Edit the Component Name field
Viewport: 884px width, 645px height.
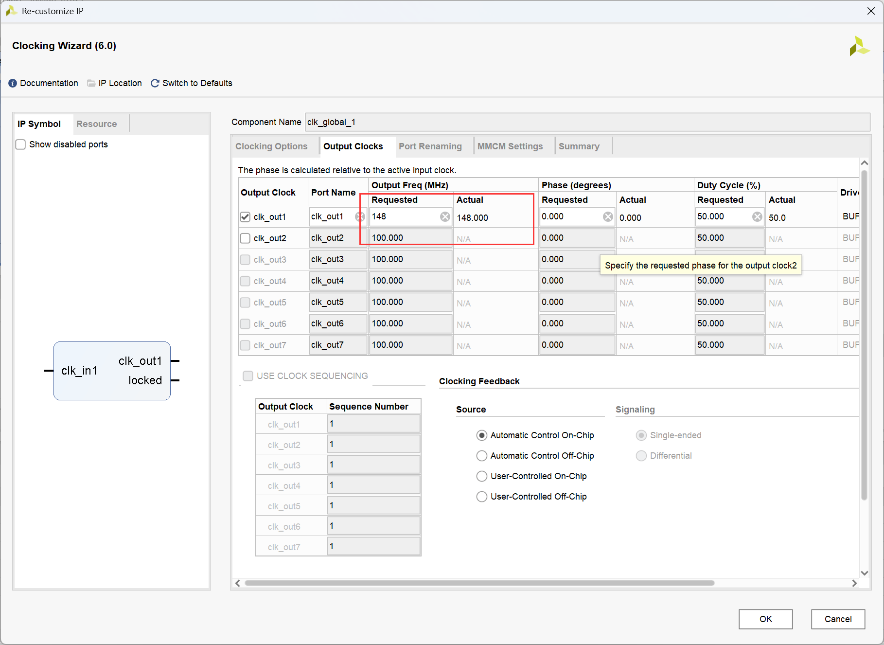tap(587, 122)
